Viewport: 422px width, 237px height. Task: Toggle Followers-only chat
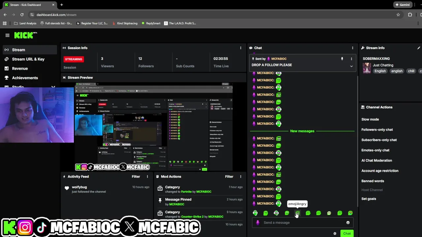point(377,130)
